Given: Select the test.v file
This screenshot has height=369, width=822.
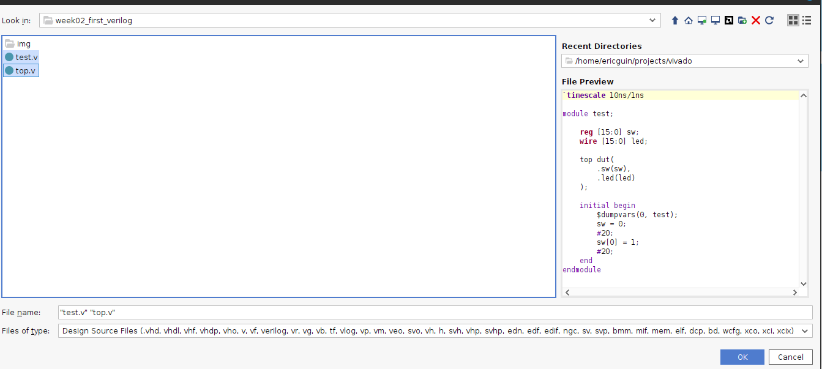Looking at the screenshot, I should click(x=26, y=57).
